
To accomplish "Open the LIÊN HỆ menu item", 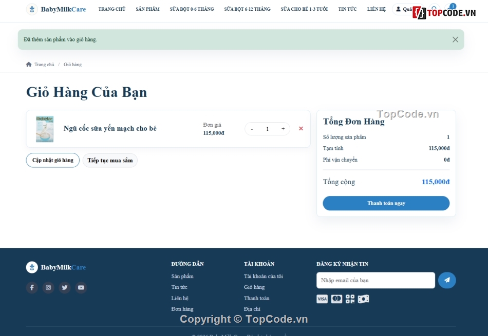I will [376, 9].
